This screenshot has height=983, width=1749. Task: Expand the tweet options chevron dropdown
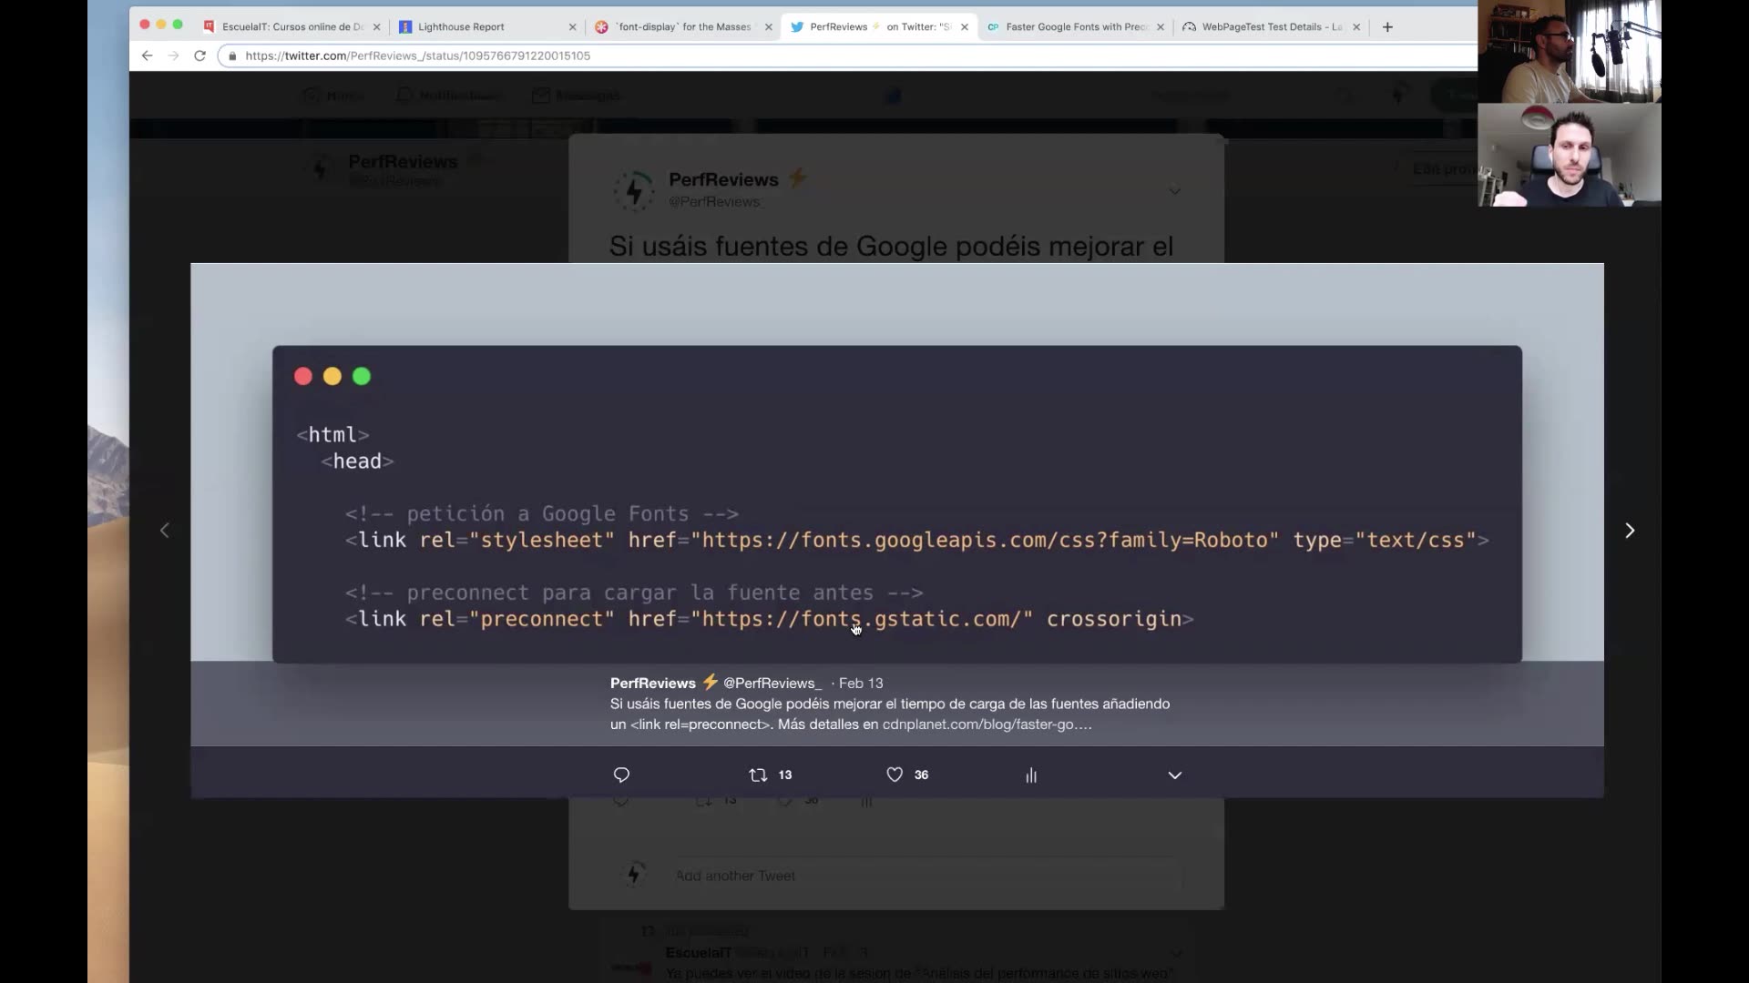point(1175,775)
